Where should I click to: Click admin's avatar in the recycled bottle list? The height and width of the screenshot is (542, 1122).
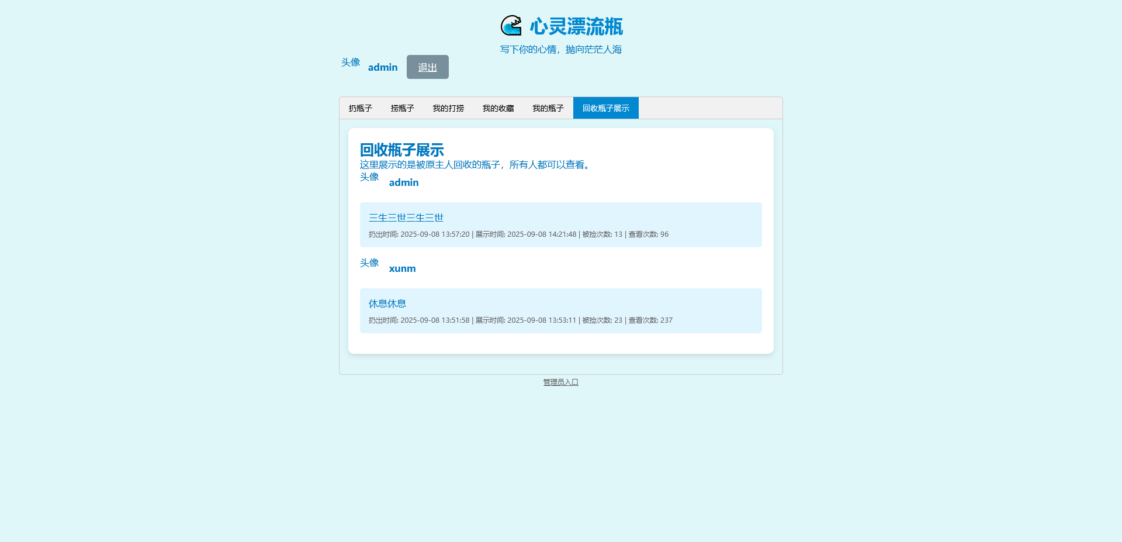click(x=369, y=177)
